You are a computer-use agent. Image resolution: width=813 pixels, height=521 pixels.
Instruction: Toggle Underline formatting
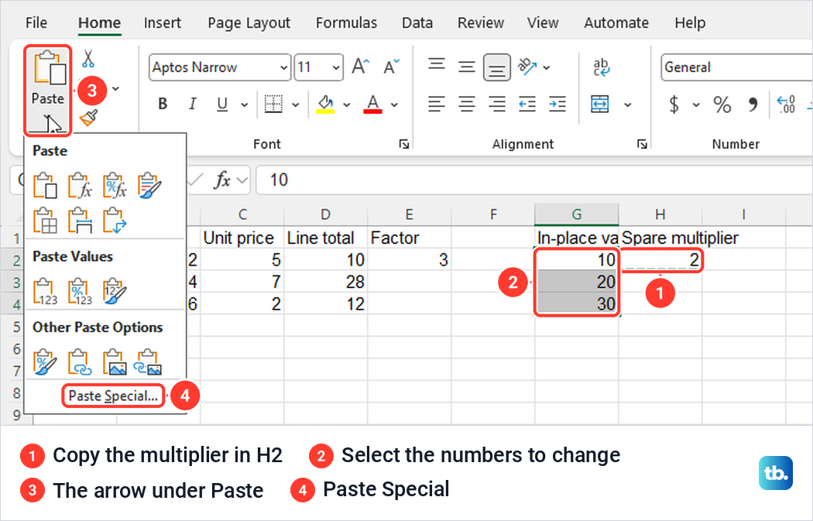(x=222, y=105)
